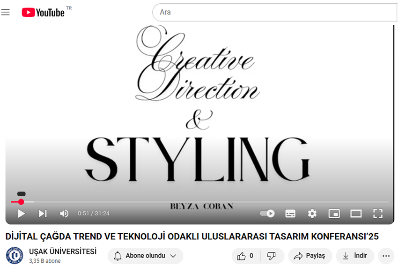The width and height of the screenshot is (398, 266).
Task: Play the video
Action: 21,214
